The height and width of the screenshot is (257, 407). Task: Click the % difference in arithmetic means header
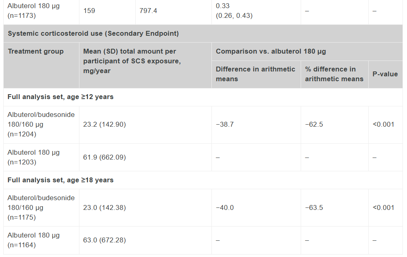pyautogui.click(x=334, y=74)
